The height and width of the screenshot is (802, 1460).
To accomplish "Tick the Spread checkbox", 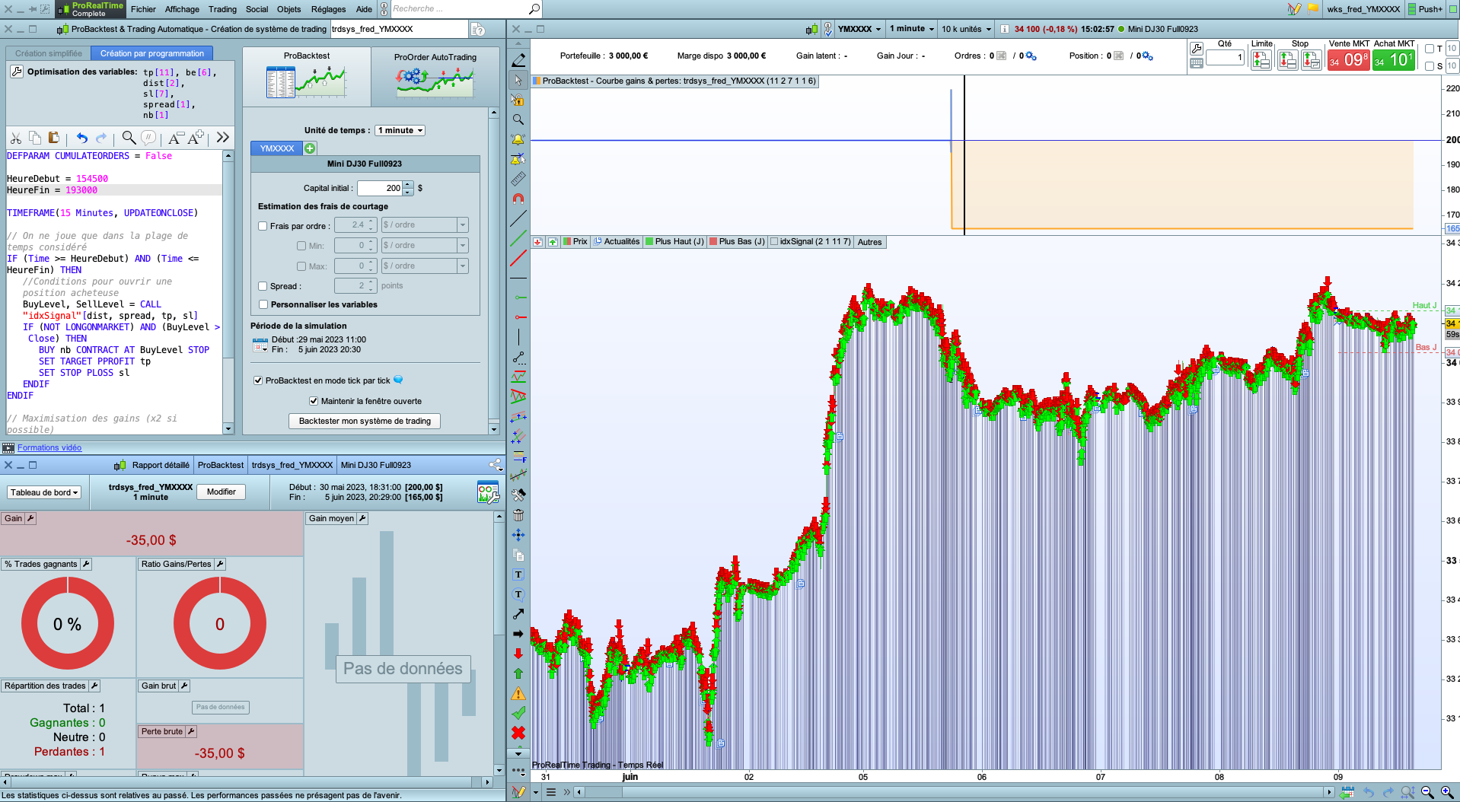I will pos(263,286).
